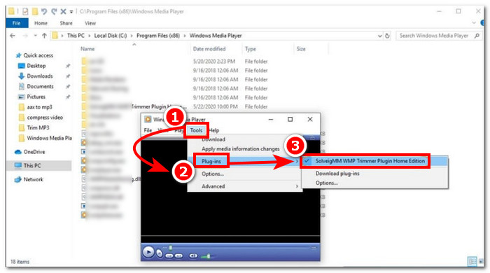
Task: Click Program Files (x86) in the breadcrumb
Action: (158, 36)
